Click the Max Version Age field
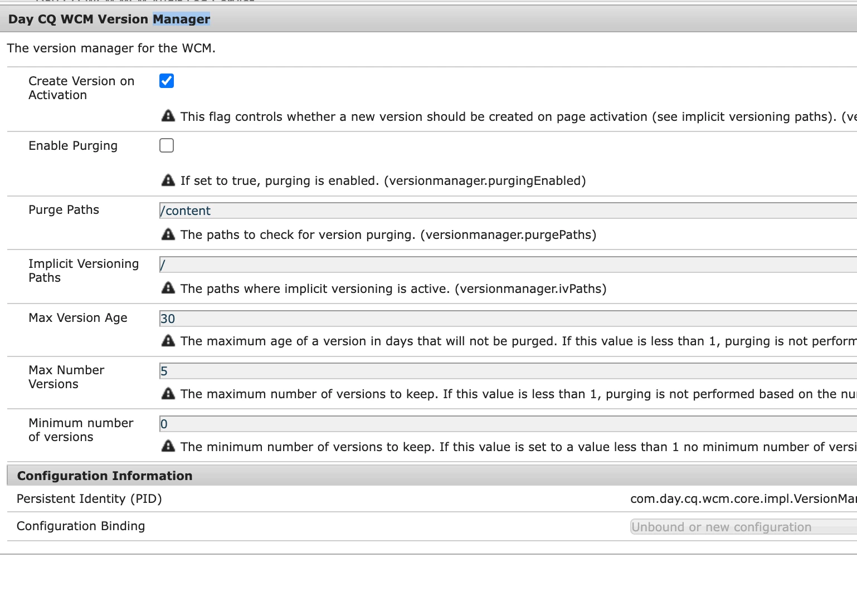 pyautogui.click(x=508, y=319)
